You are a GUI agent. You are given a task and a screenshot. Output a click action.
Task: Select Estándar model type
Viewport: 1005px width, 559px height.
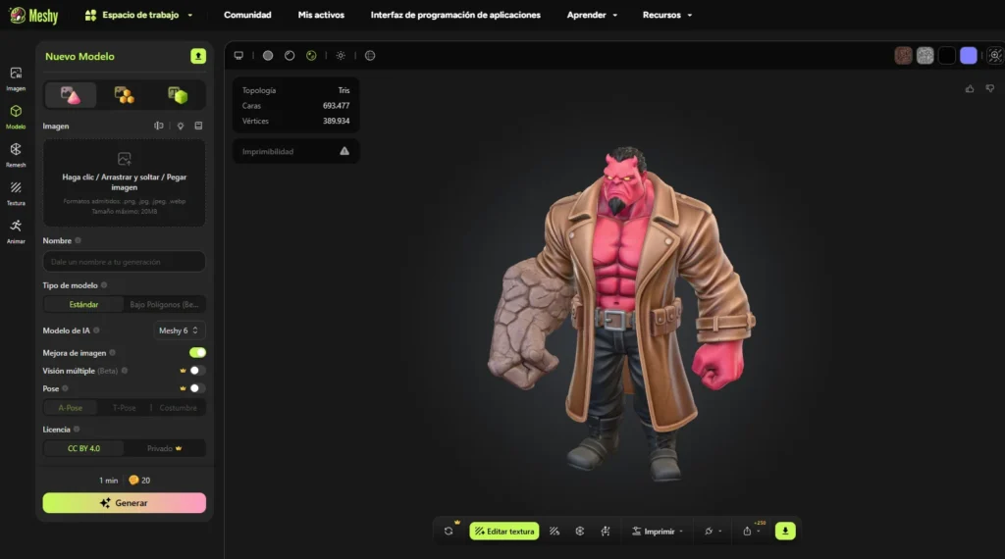[x=84, y=305]
